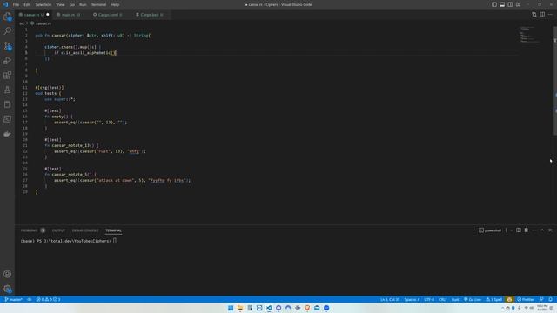557x313 pixels.
Task: Maximize the panel with chevron up
Action: pyautogui.click(x=542, y=230)
